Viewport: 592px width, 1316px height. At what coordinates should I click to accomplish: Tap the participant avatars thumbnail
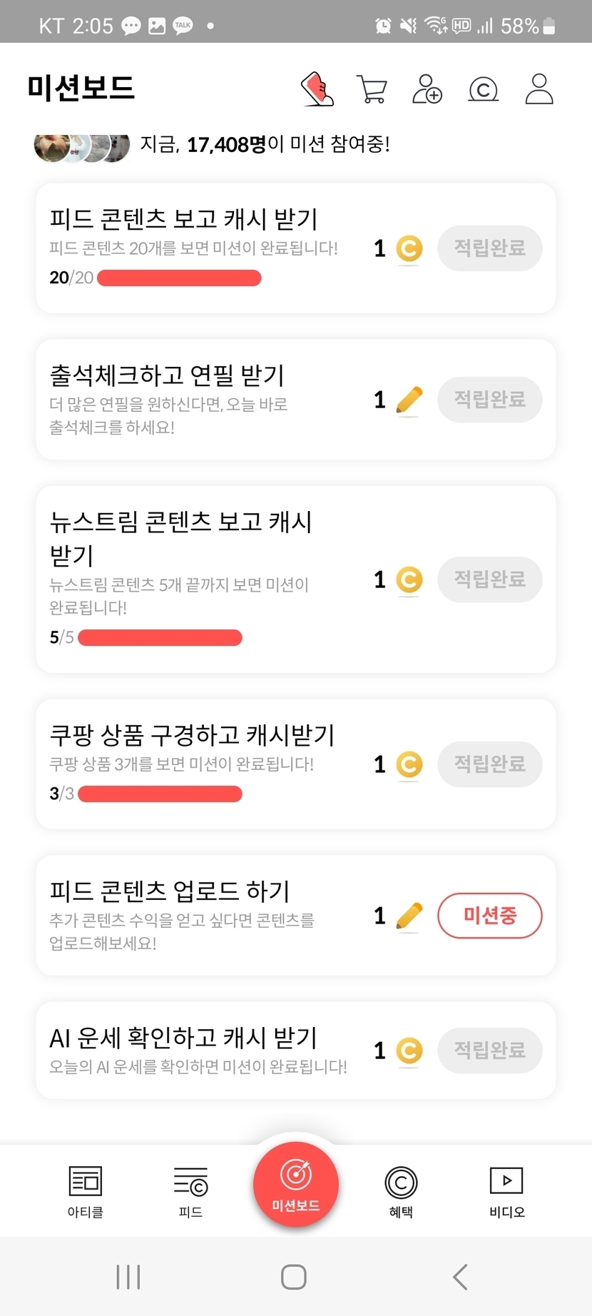click(x=82, y=146)
